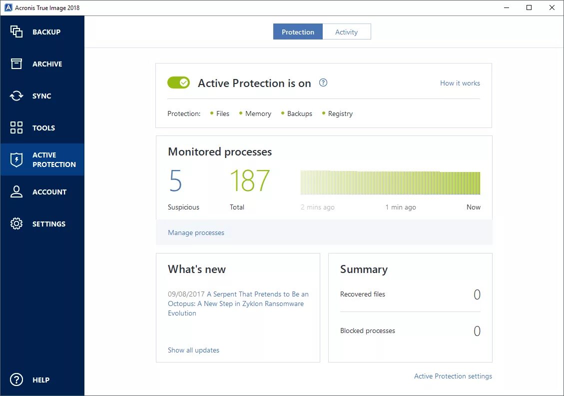Click the Archive box icon

point(16,63)
